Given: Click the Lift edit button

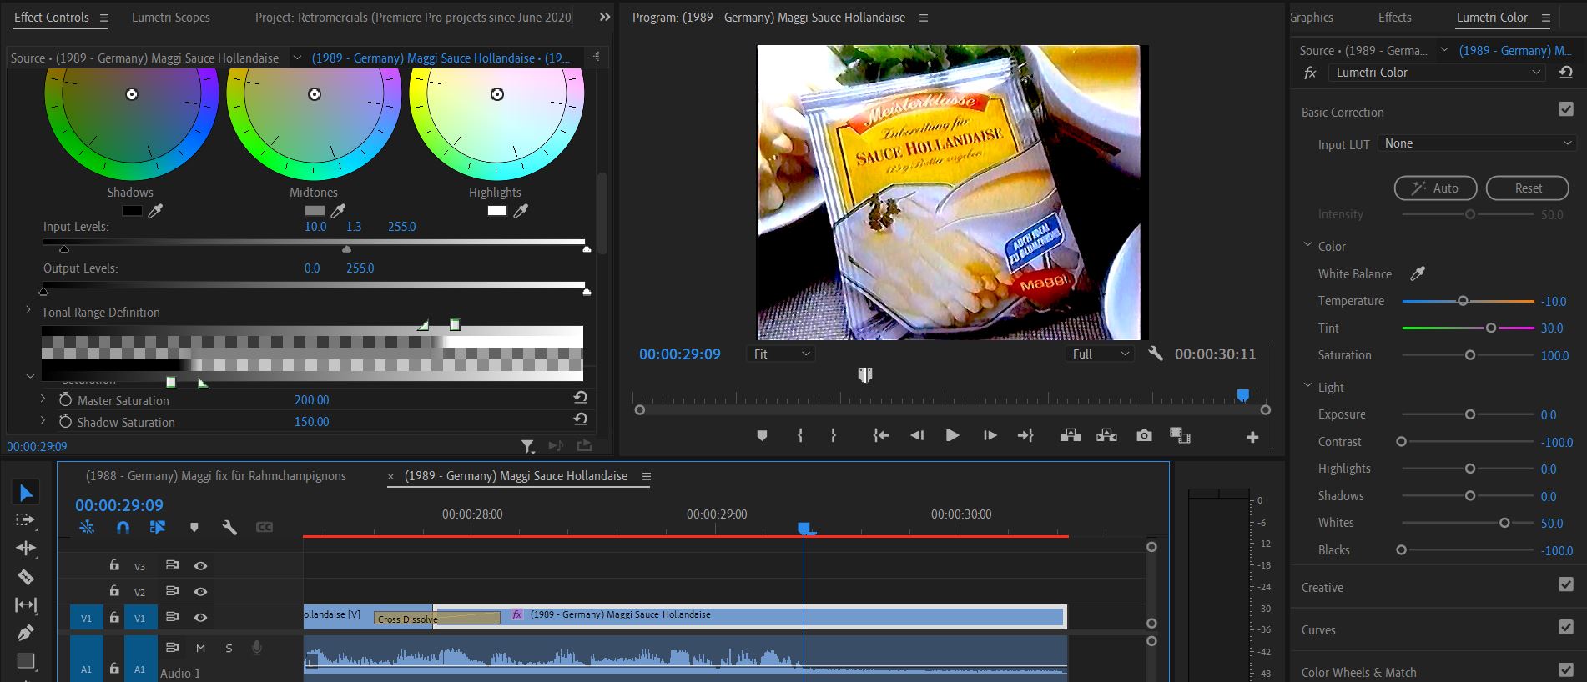Looking at the screenshot, I should point(1071,435).
